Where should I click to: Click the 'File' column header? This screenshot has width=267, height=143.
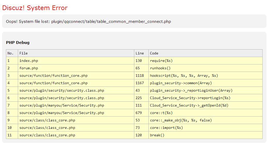coord(23,53)
